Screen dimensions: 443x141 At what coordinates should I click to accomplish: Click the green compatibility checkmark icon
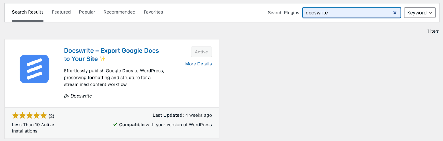click(x=115, y=125)
